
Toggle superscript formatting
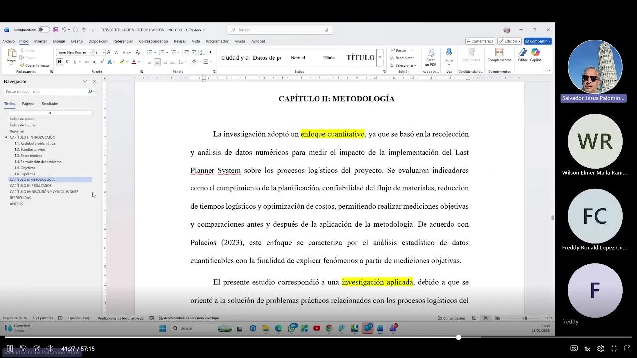click(x=102, y=62)
